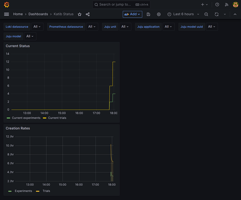Image resolution: width=241 pixels, height=200 pixels.
Task: Toggle Experiments legend series
Action: point(23,191)
